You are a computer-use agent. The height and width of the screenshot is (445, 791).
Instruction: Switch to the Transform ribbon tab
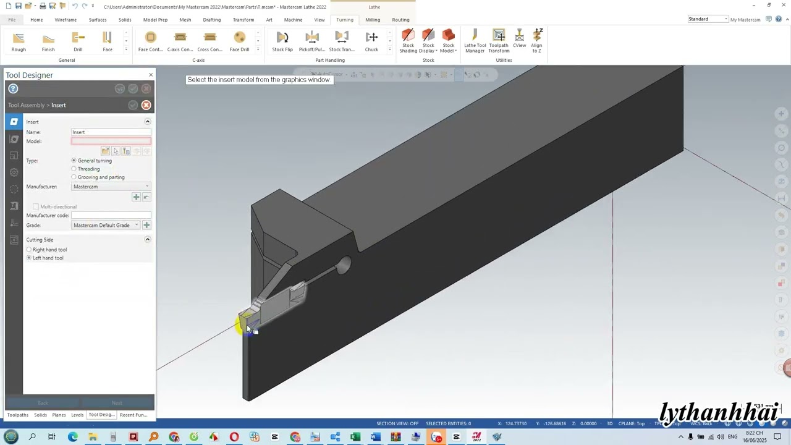(x=243, y=20)
